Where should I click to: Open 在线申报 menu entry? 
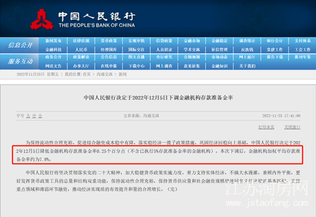[x=109, y=66]
